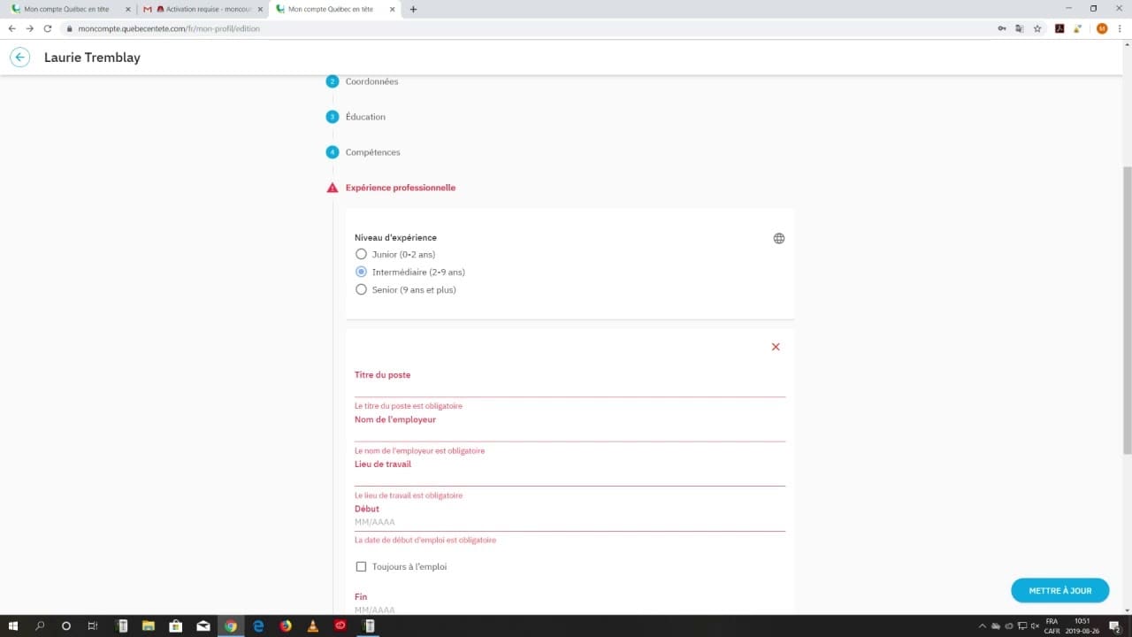Open the Windows notification center
Viewport: 1132px width, 637px height.
(1115, 625)
